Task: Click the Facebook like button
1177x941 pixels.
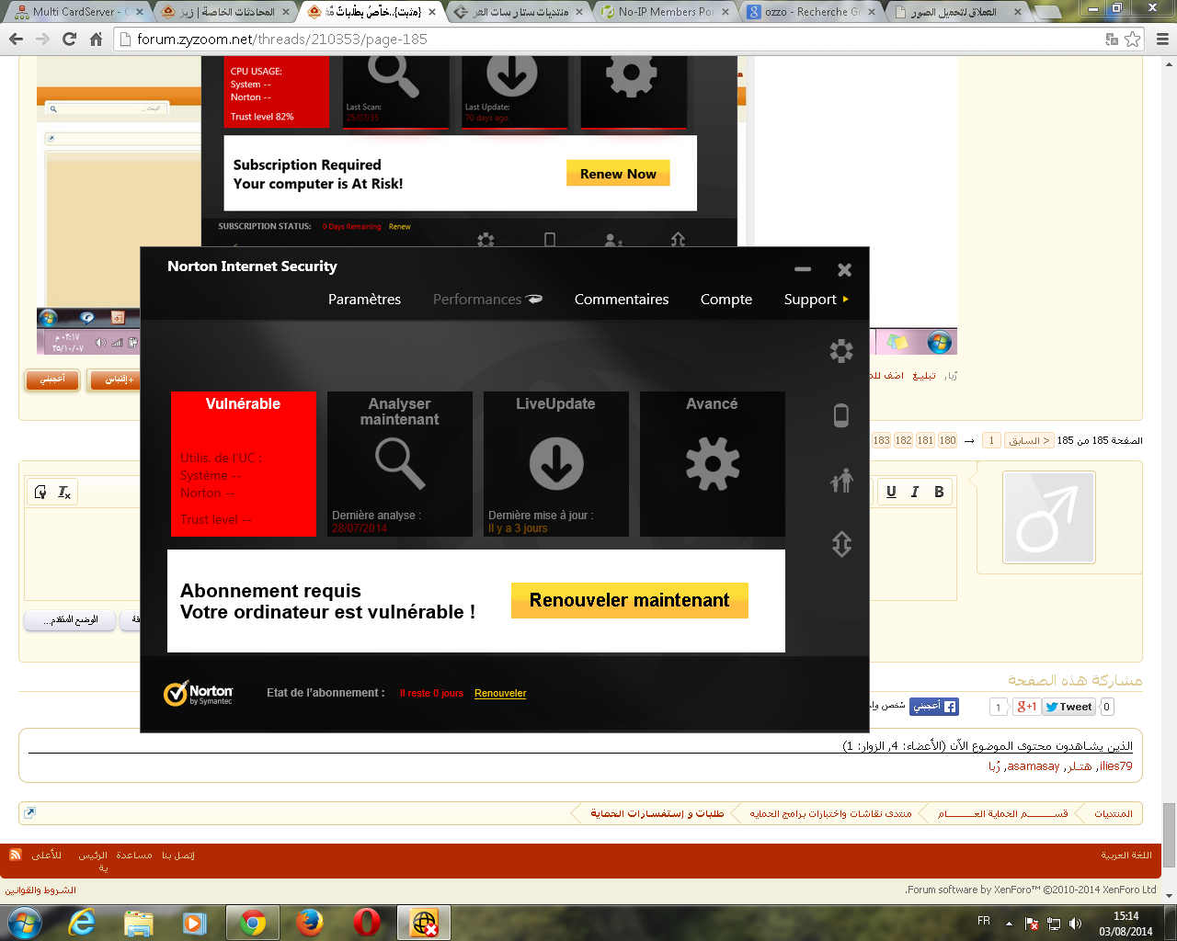Action: [935, 706]
